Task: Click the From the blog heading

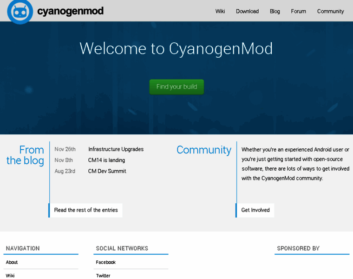Action: tap(25, 155)
